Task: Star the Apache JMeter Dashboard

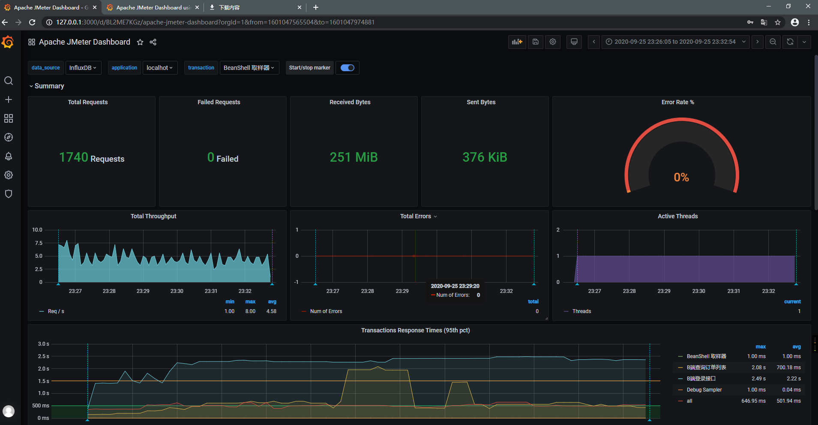Action: [140, 42]
